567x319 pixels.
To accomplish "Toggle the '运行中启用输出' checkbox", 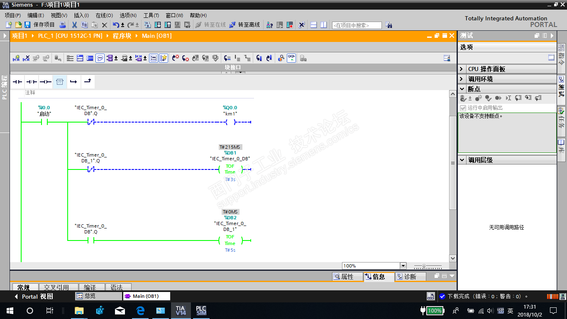I will tap(463, 108).
